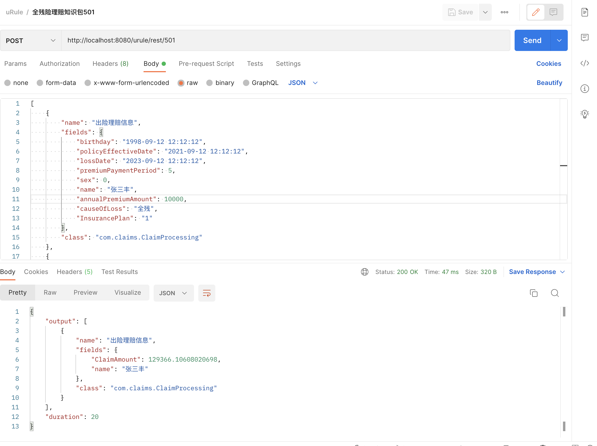Open the response JSON format dropdown

[x=173, y=293]
